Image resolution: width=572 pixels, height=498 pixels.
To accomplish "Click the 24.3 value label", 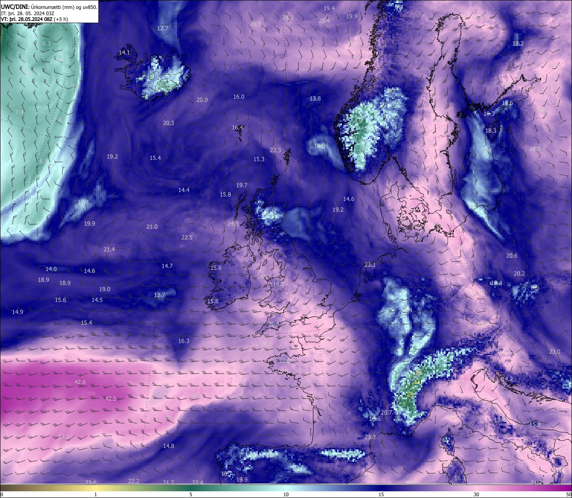I will coord(233,223).
